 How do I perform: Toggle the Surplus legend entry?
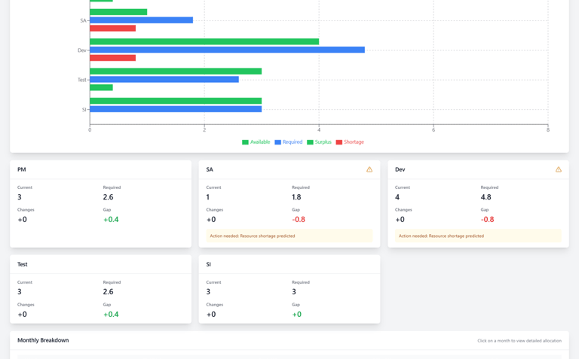(319, 142)
